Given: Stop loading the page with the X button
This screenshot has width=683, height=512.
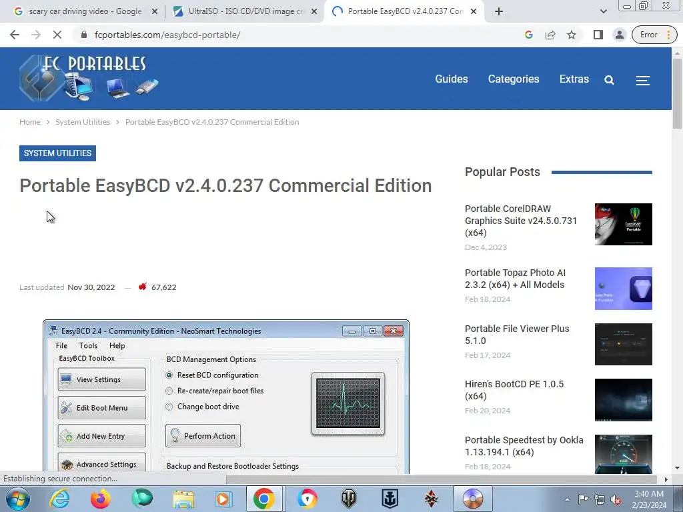Looking at the screenshot, I should click(57, 35).
